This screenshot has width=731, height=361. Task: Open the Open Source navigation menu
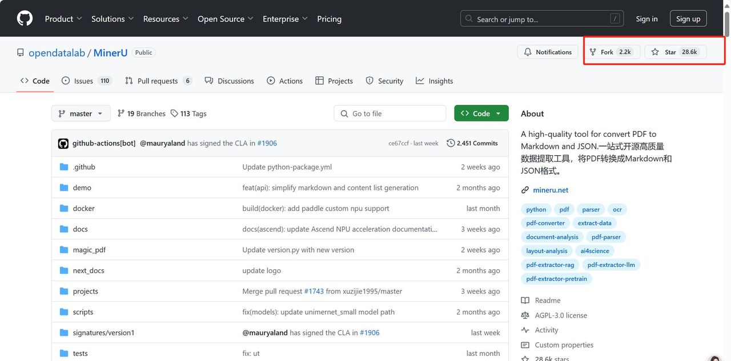pos(226,19)
